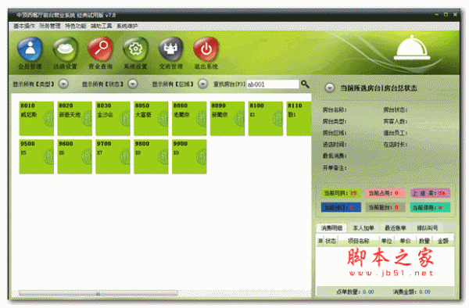The width and height of the screenshot is (469, 308).
Task: Open the 辅助工具 menu
Action: pos(101,26)
